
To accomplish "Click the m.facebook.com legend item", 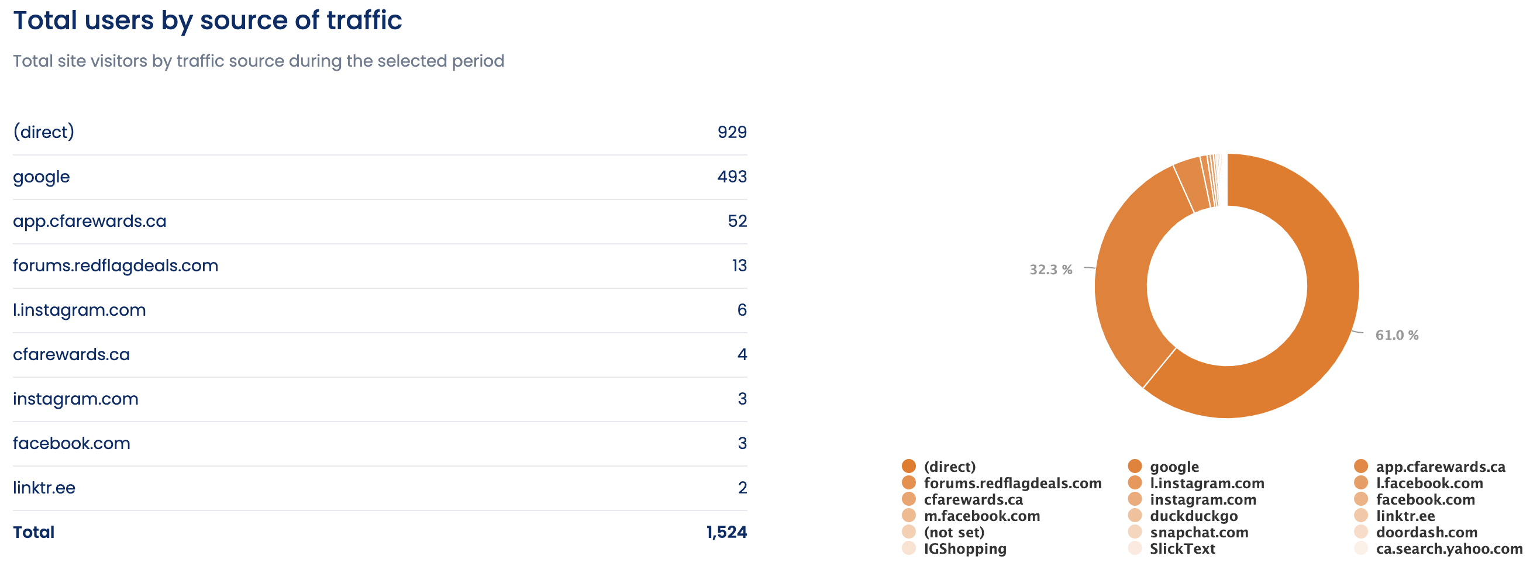I will [981, 516].
